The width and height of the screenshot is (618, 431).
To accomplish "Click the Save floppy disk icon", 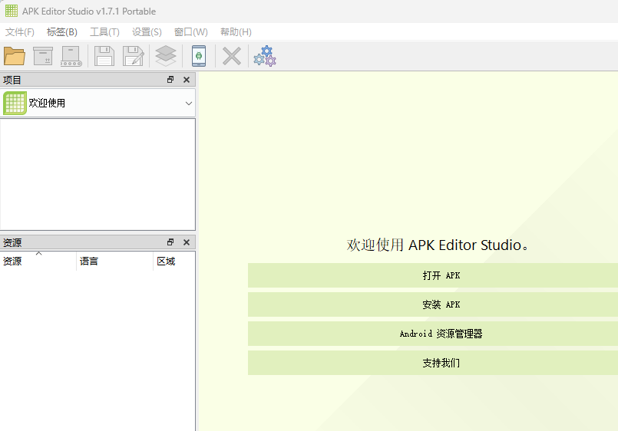I will pyautogui.click(x=104, y=56).
